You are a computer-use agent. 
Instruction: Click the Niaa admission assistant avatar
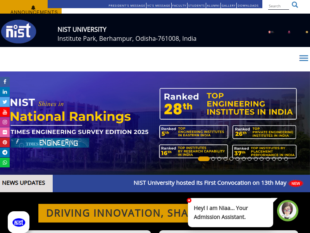pos(288,210)
